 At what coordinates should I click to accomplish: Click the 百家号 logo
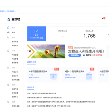tap(14, 19)
